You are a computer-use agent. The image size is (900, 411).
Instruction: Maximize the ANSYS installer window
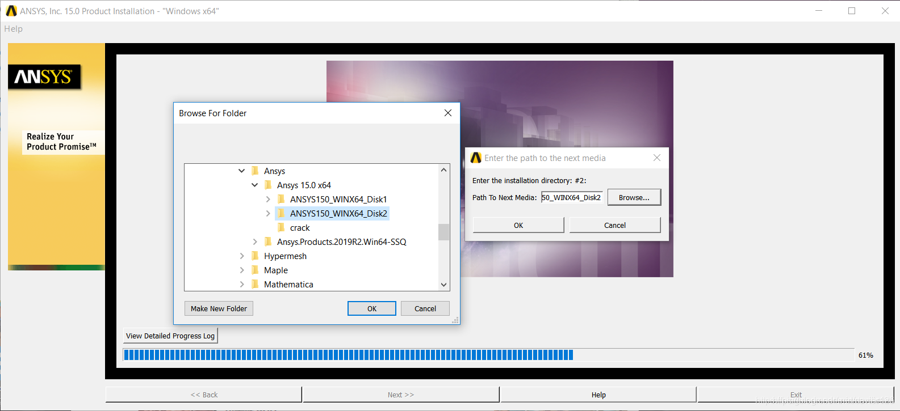(852, 11)
